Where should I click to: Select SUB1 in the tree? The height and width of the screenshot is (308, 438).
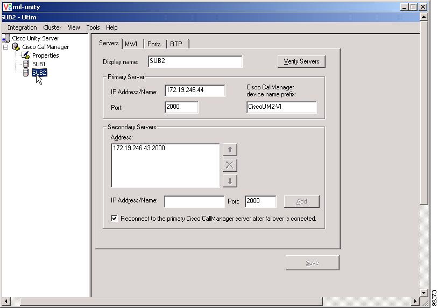(x=39, y=64)
